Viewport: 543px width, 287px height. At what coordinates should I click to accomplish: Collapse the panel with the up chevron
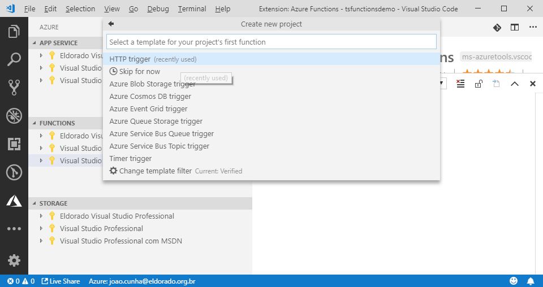click(x=515, y=84)
